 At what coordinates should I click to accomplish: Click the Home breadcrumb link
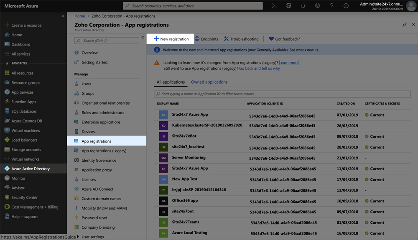(x=80, y=16)
